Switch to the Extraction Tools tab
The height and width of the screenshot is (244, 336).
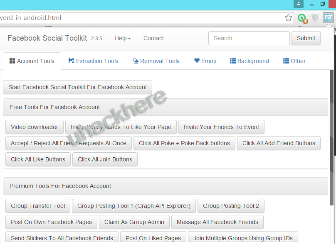coord(93,61)
